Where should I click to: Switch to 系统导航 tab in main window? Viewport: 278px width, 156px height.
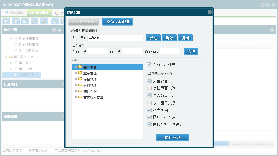coord(14,13)
